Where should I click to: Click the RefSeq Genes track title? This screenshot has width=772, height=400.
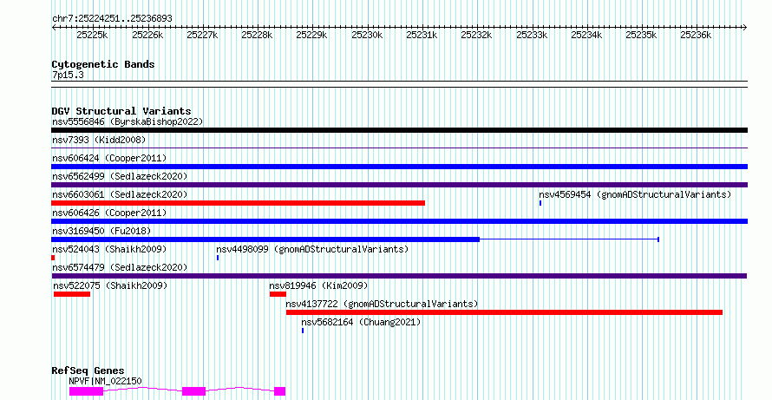pyautogui.click(x=88, y=371)
